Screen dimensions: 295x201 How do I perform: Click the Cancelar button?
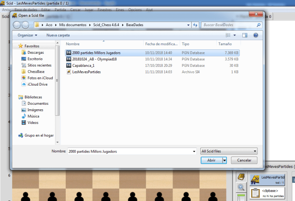tap(244, 160)
